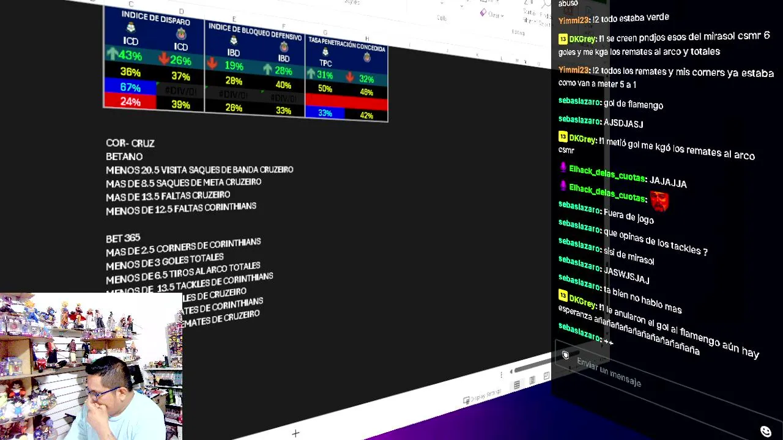Click the emoji picker icon in chat
Viewport: 783px width, 440px height.
pos(765,431)
